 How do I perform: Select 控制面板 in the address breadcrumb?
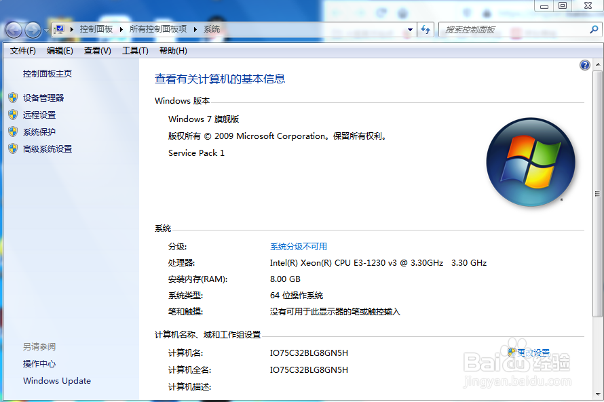click(96, 29)
